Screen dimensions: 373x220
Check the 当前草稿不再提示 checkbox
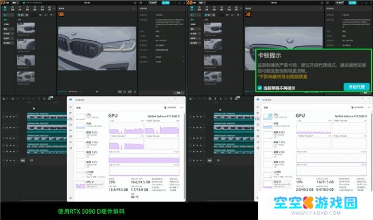pos(260,88)
